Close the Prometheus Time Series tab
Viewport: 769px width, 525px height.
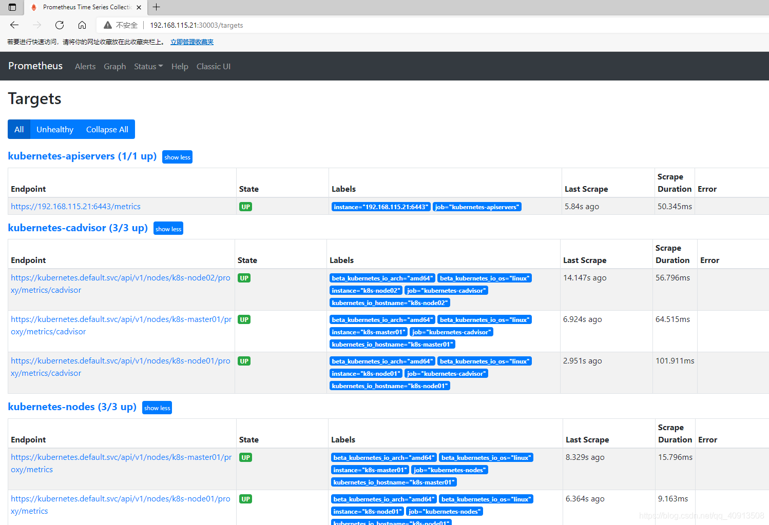pyautogui.click(x=139, y=7)
